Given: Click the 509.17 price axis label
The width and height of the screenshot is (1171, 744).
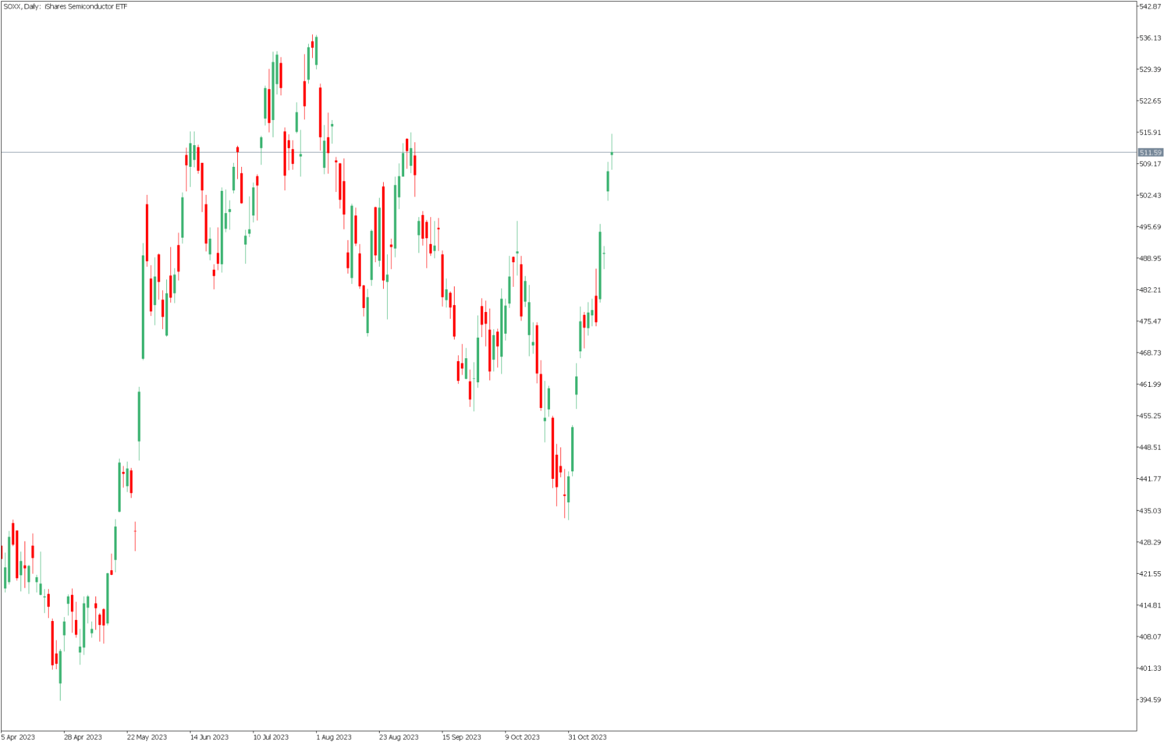Looking at the screenshot, I should (1149, 164).
